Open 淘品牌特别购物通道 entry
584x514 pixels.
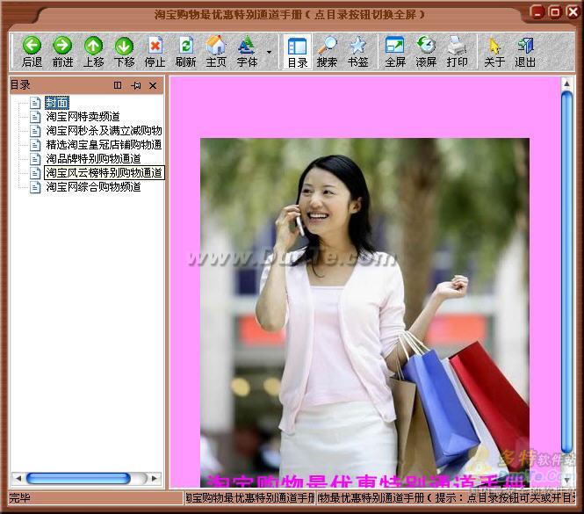pyautogui.click(x=93, y=159)
